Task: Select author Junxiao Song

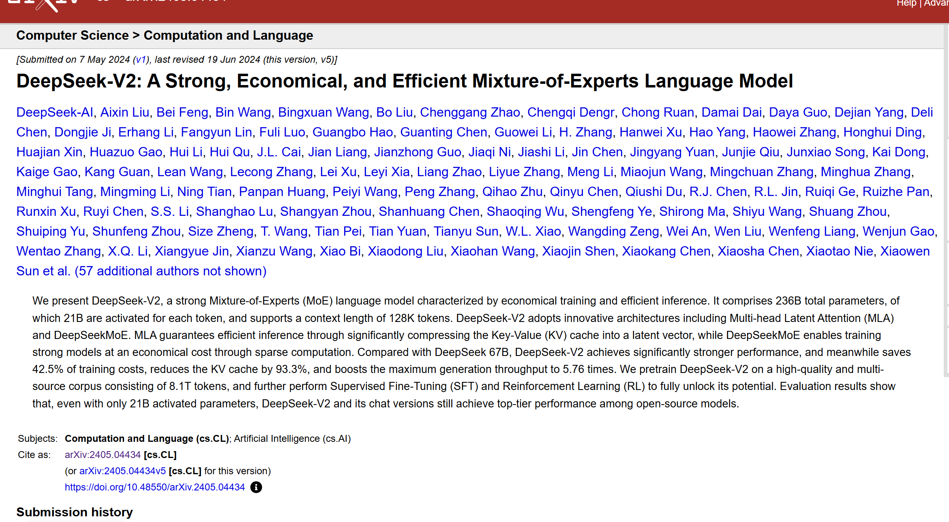Action: click(826, 152)
